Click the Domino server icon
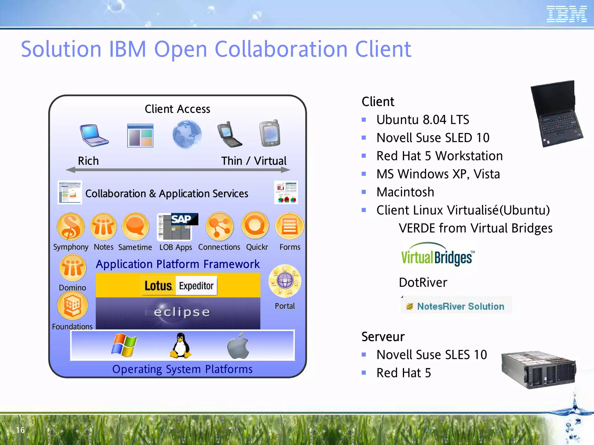This screenshot has width=594, height=445. (73, 268)
